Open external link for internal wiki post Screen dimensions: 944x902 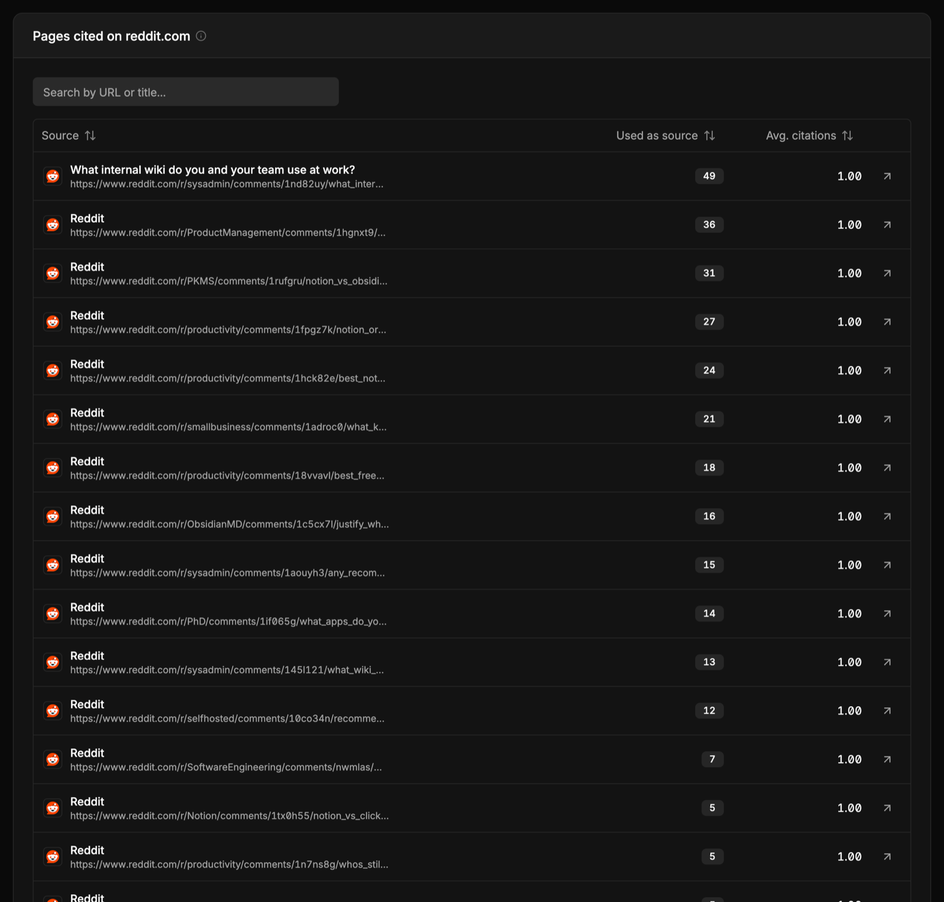point(887,176)
